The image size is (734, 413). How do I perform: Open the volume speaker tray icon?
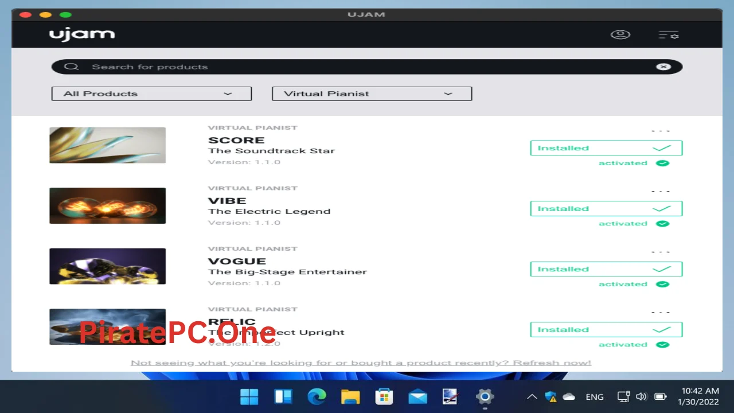[x=642, y=396]
